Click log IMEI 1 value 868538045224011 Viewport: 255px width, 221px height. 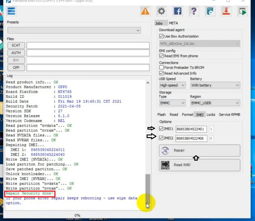tap(48, 149)
